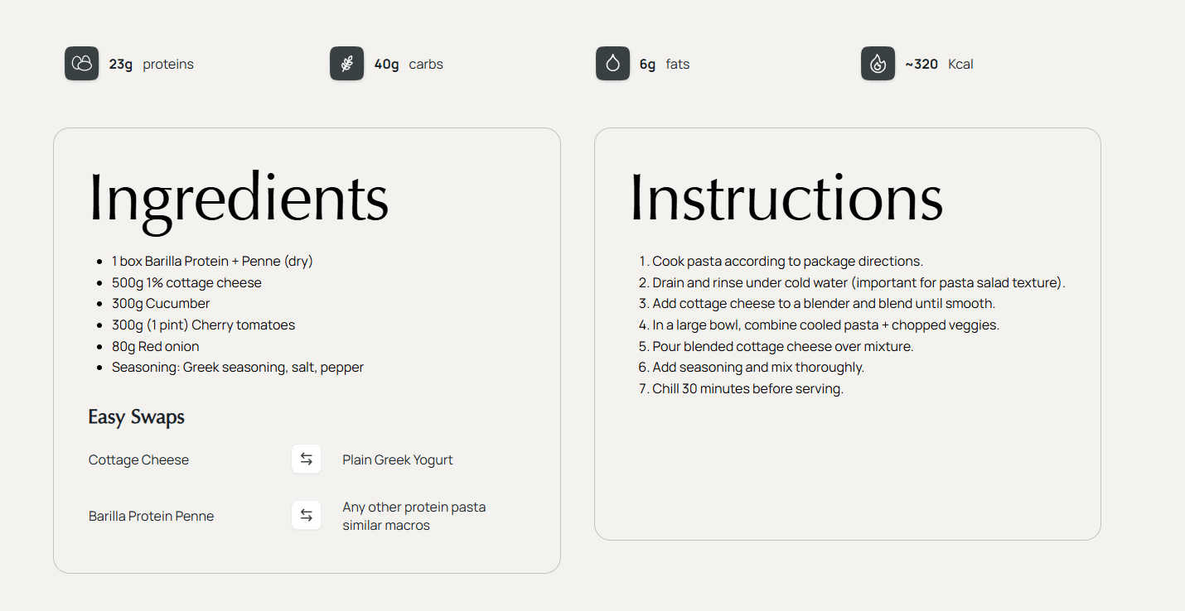Click swap arrows icon beside Cottage Cheese
The image size is (1185, 611).
307,459
